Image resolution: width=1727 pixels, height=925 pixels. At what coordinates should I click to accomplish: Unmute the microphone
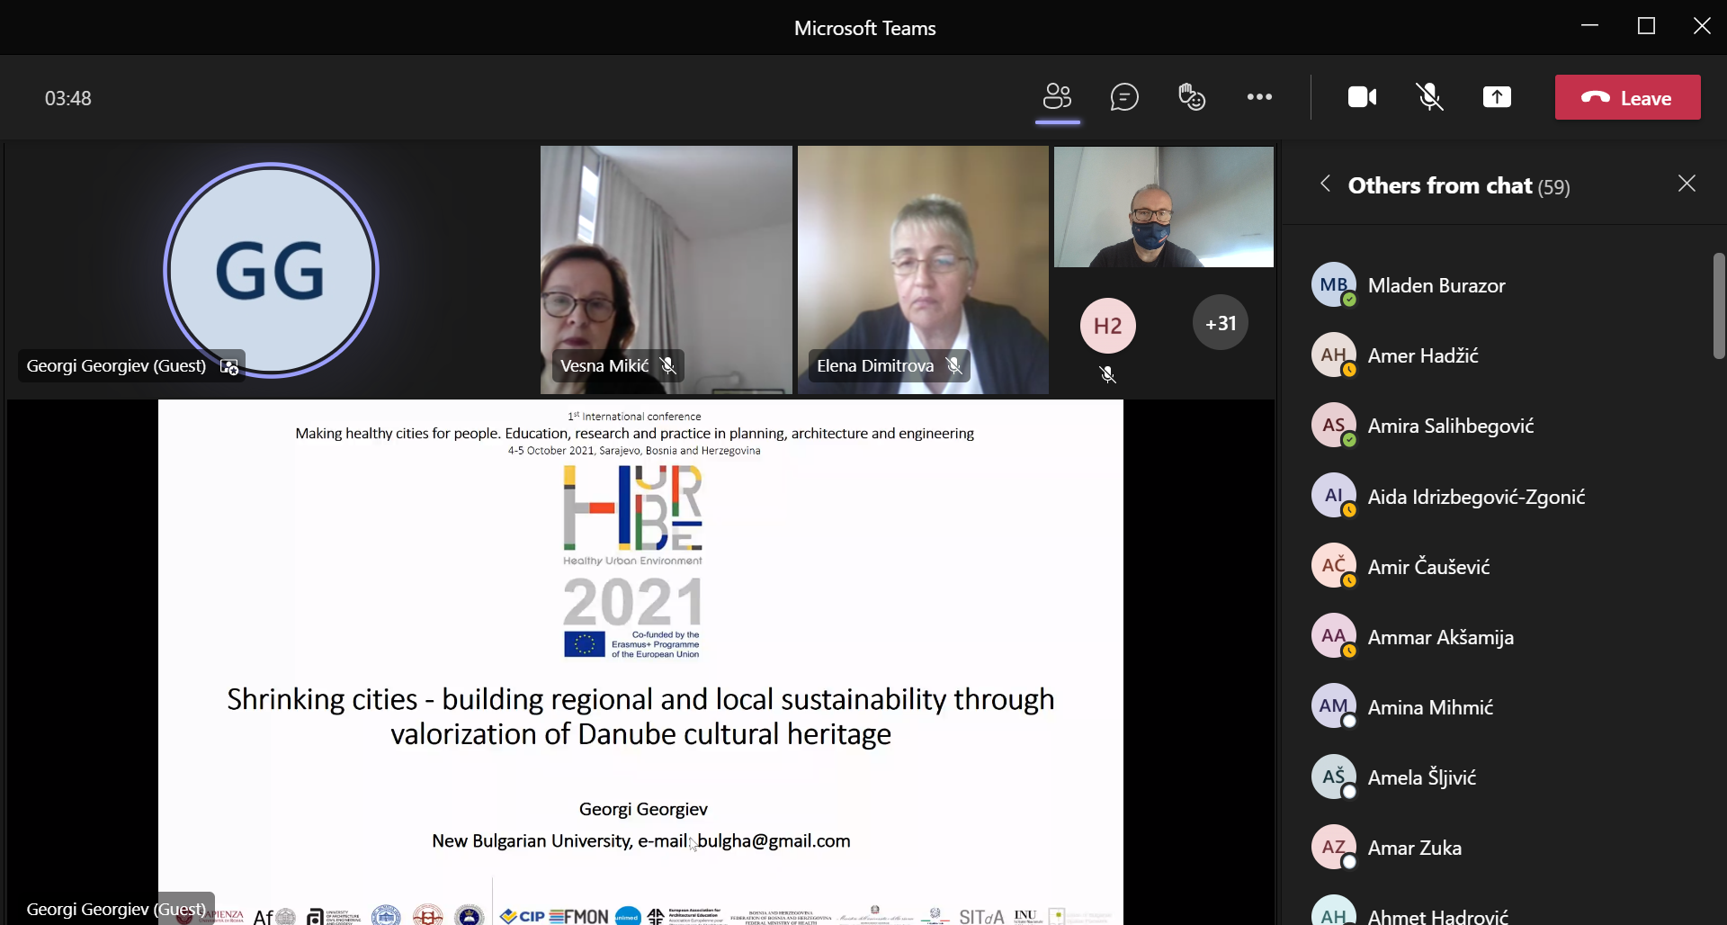(x=1429, y=97)
